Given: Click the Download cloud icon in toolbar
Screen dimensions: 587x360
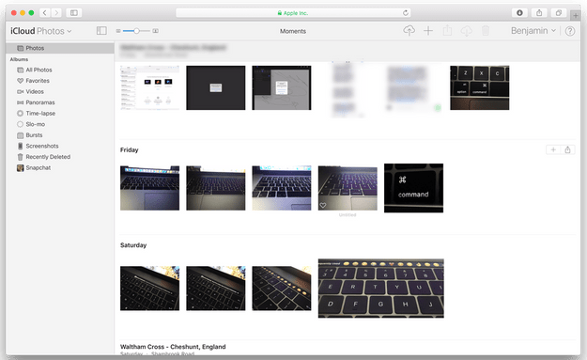Looking at the screenshot, I should (466, 31).
